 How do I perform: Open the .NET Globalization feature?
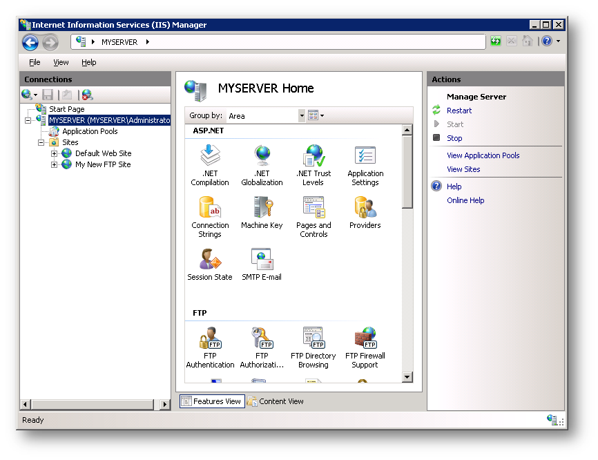point(262,165)
